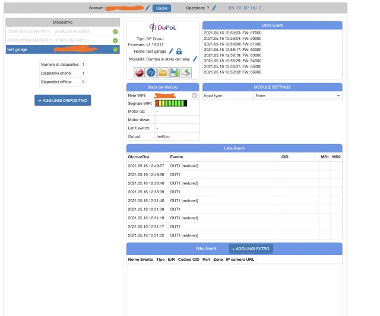Click the Nome Evento filter column header
The image size is (380, 316).
141,260
